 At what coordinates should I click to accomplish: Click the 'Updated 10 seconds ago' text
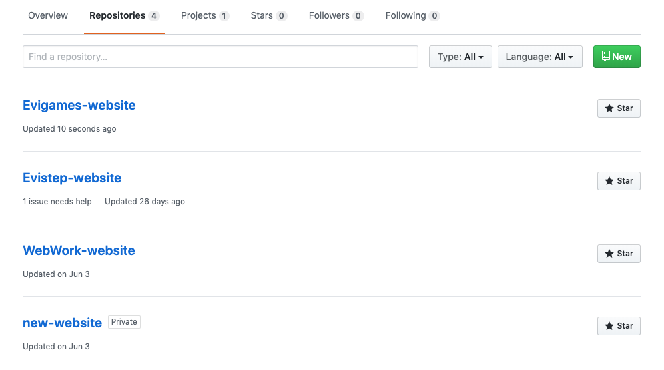(x=69, y=129)
